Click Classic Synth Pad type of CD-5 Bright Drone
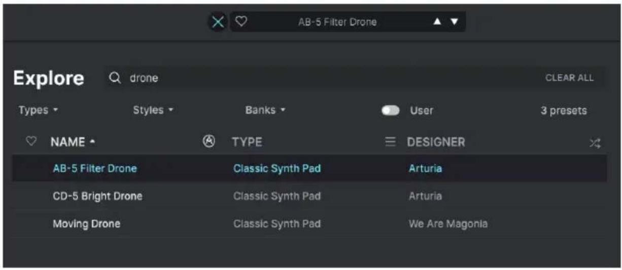The width and height of the screenshot is (622, 270). click(277, 196)
